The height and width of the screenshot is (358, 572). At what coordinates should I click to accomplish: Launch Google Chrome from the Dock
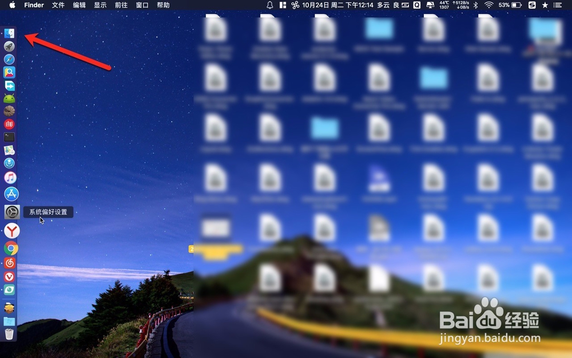[x=11, y=249]
